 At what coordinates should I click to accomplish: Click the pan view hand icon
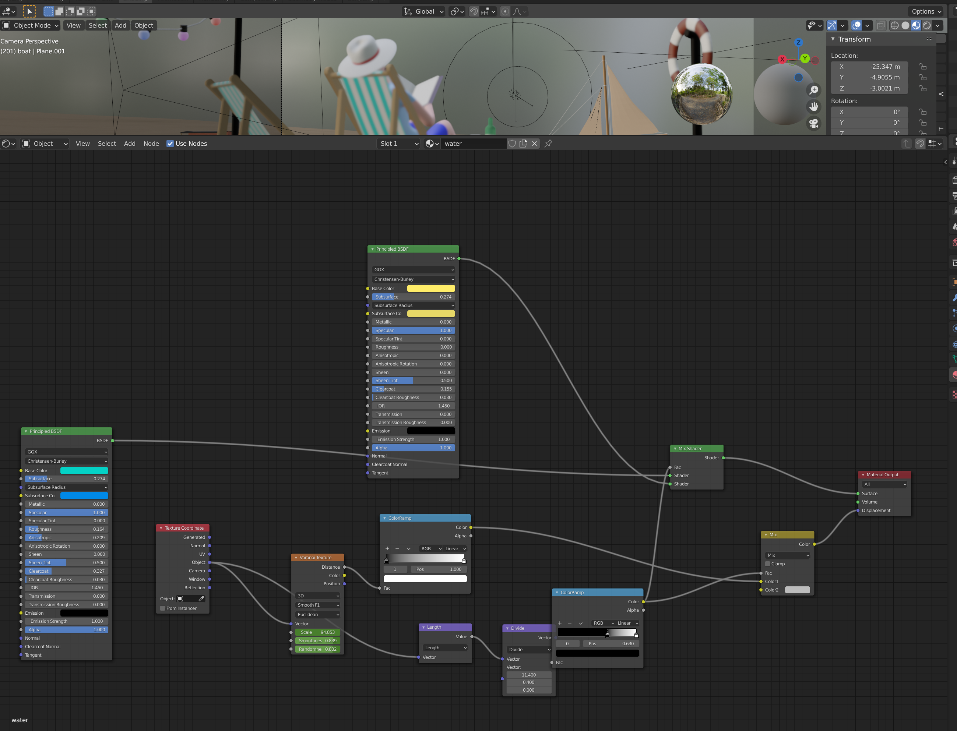pyautogui.click(x=813, y=107)
